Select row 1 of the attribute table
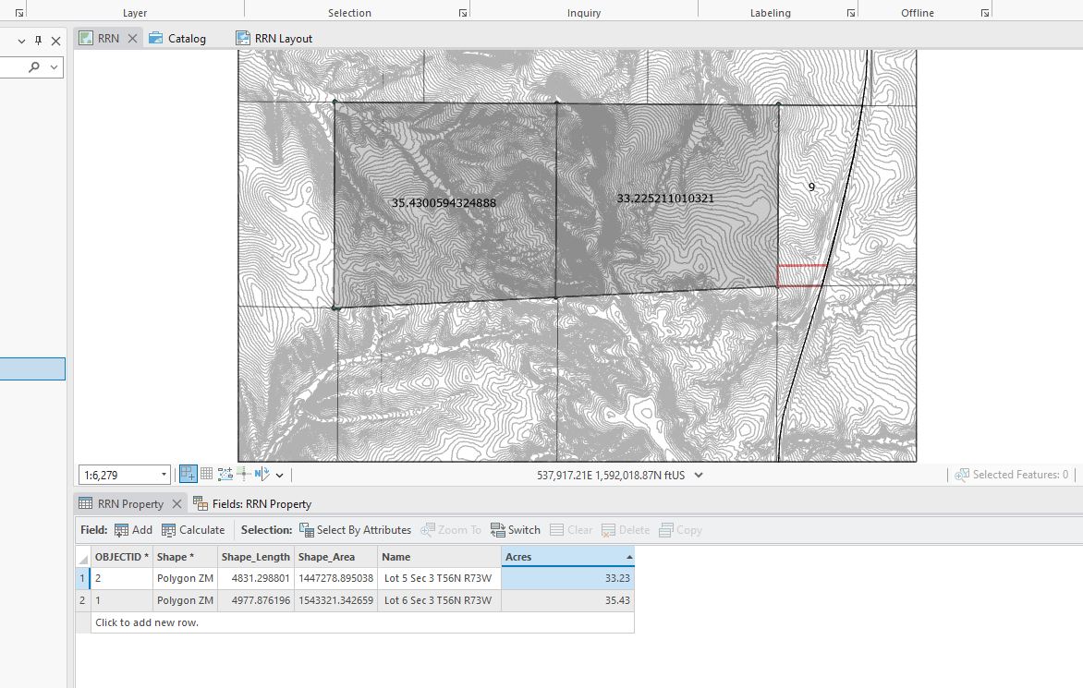1083x688 pixels. click(x=83, y=578)
